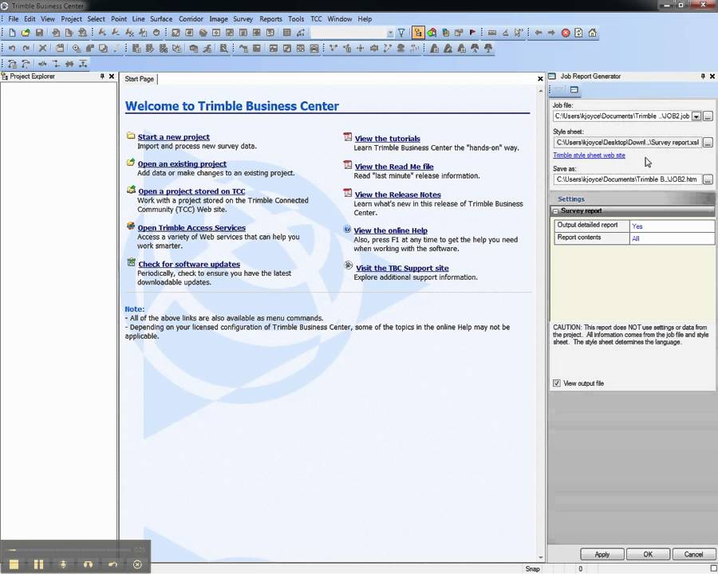Click the OK button
718x574 pixels.
[648, 554]
